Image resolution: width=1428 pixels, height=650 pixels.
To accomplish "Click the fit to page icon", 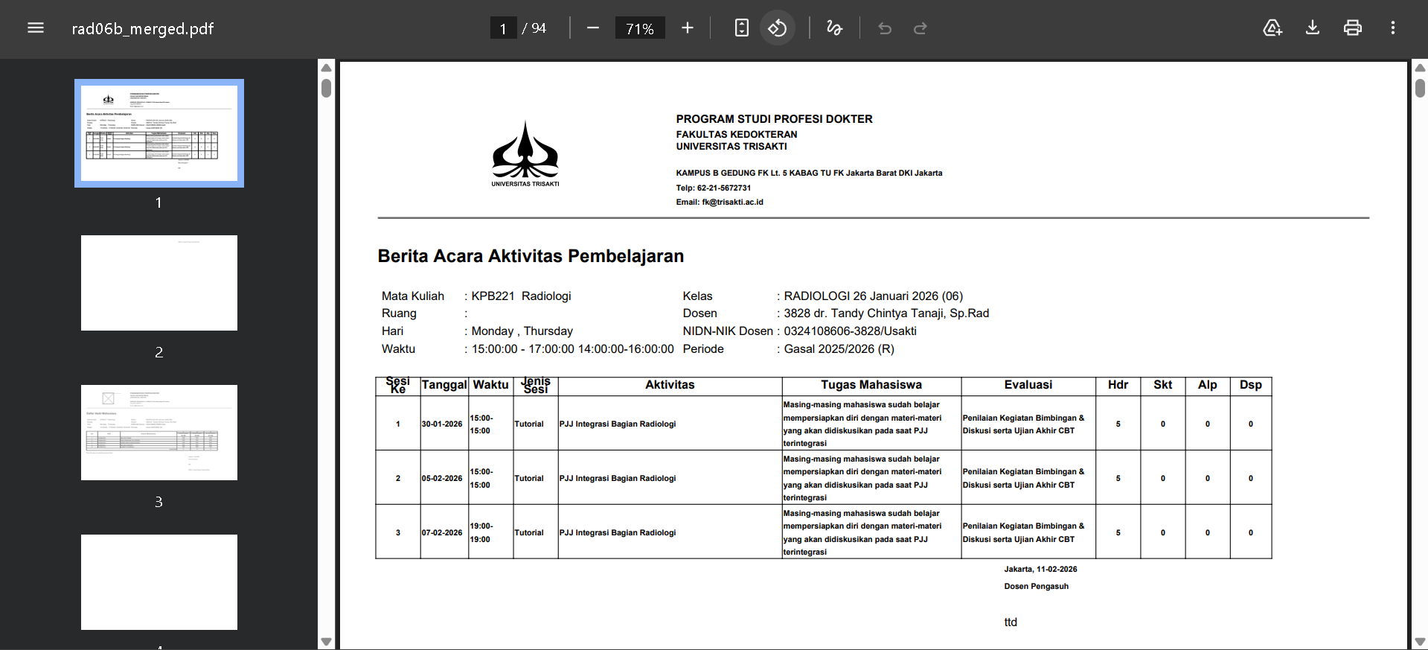I will point(741,28).
